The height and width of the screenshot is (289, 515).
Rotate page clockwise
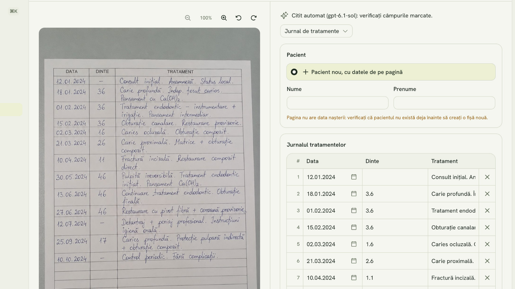[254, 18]
